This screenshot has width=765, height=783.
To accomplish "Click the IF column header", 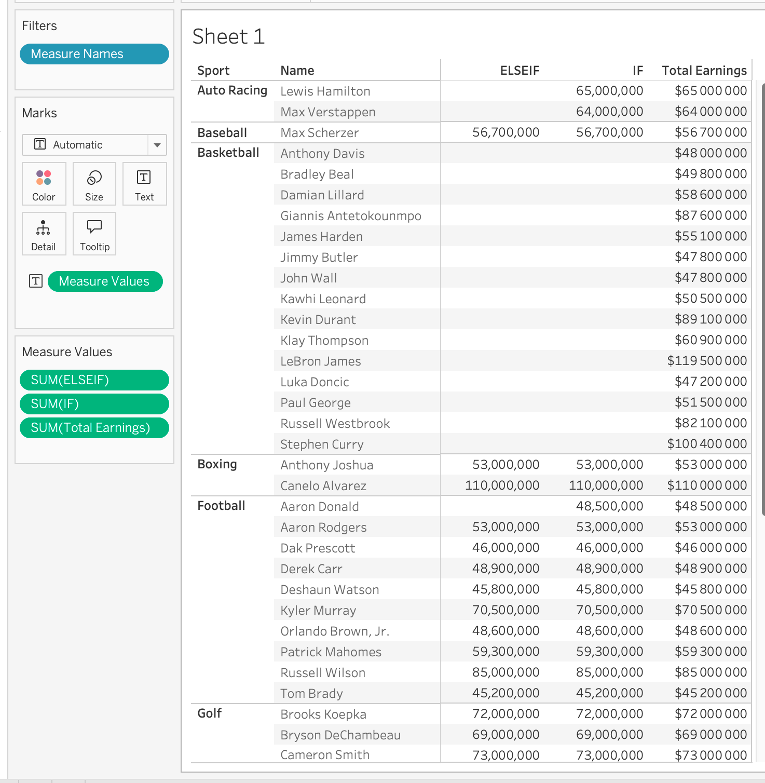I will [638, 71].
